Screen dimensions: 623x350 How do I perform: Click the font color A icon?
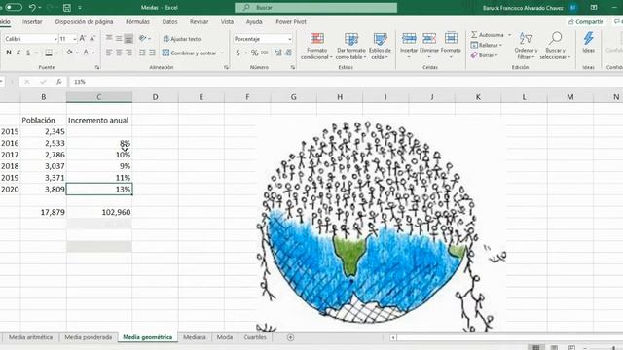[86, 52]
